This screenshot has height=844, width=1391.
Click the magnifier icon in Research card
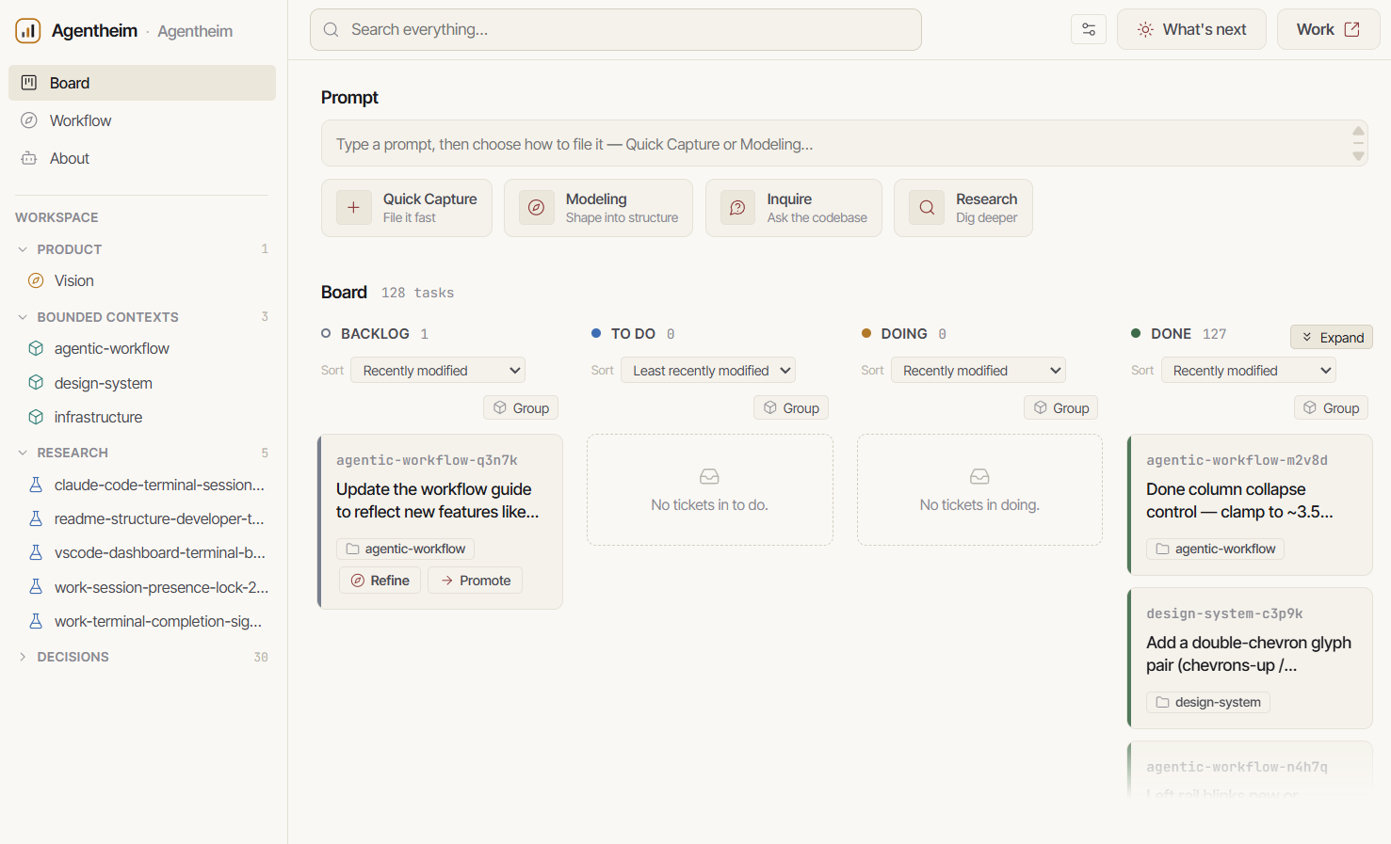point(927,208)
